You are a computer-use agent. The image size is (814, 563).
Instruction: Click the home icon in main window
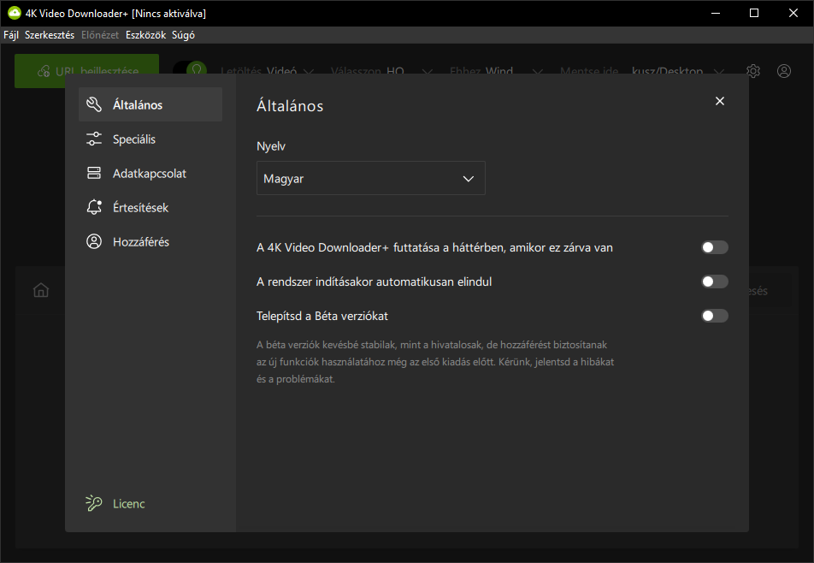41,290
